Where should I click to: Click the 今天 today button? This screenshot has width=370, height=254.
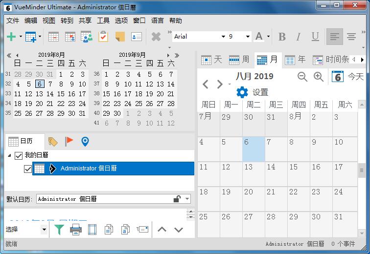tap(347, 77)
